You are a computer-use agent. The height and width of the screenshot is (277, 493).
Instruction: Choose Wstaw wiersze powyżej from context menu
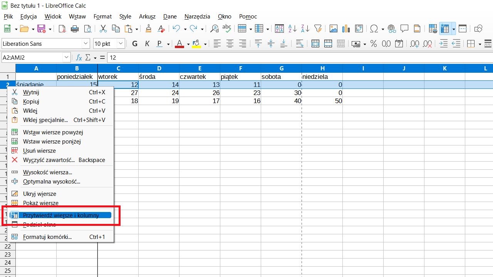pyautogui.click(x=53, y=132)
